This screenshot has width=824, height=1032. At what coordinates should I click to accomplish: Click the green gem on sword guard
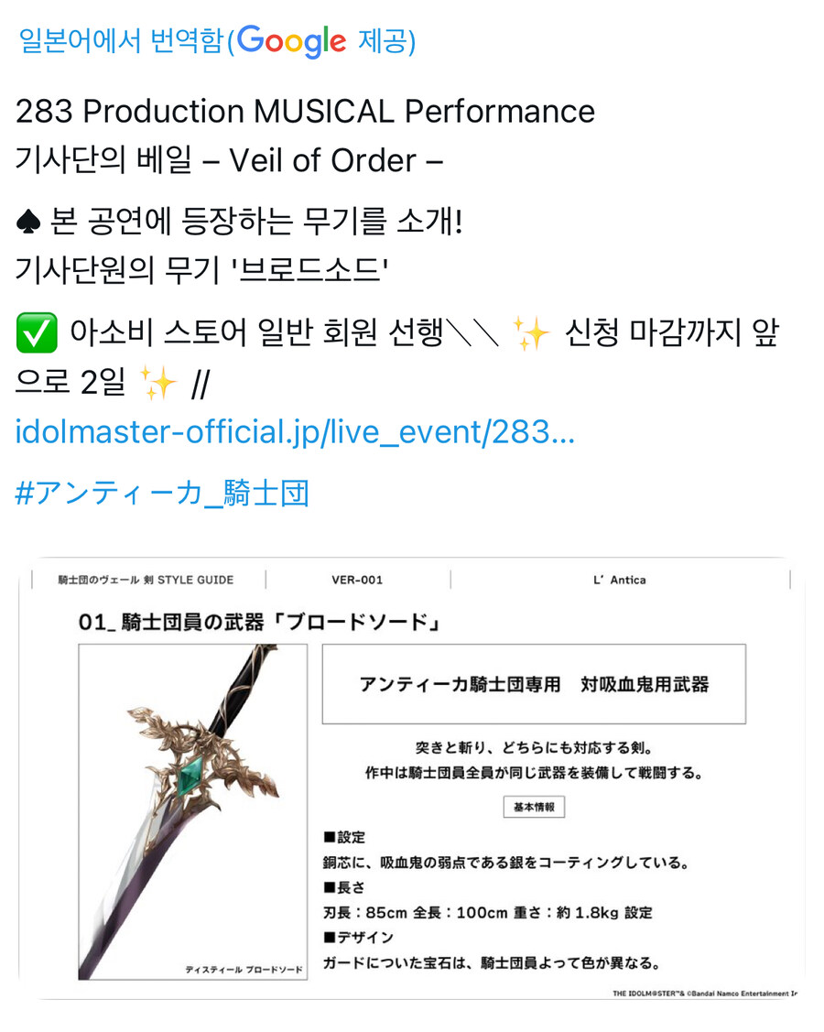click(x=190, y=774)
